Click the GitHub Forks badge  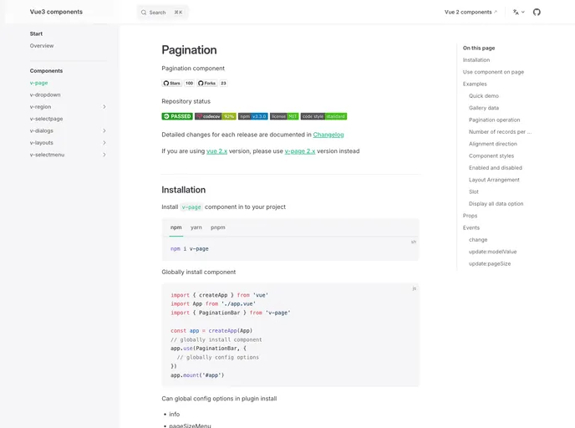tap(206, 84)
